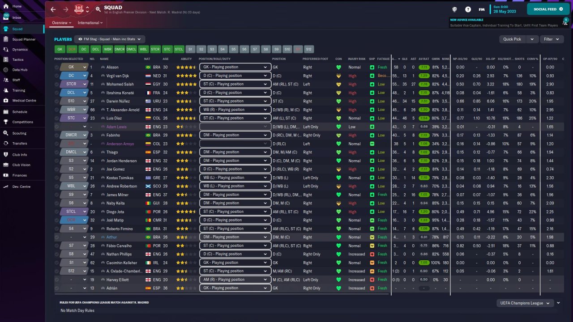
Task: Click the Quick Pick button
Action: click(x=512, y=39)
